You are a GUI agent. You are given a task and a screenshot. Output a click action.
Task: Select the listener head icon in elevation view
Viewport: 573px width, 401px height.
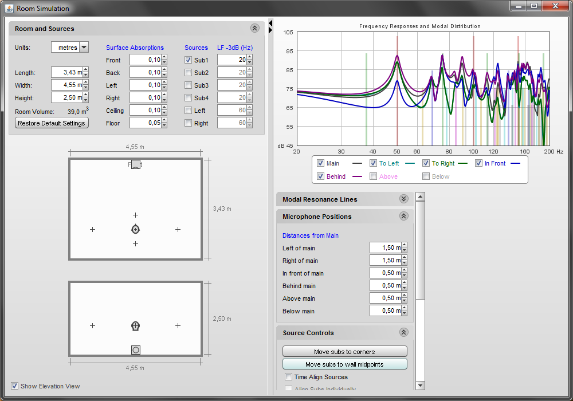click(136, 326)
